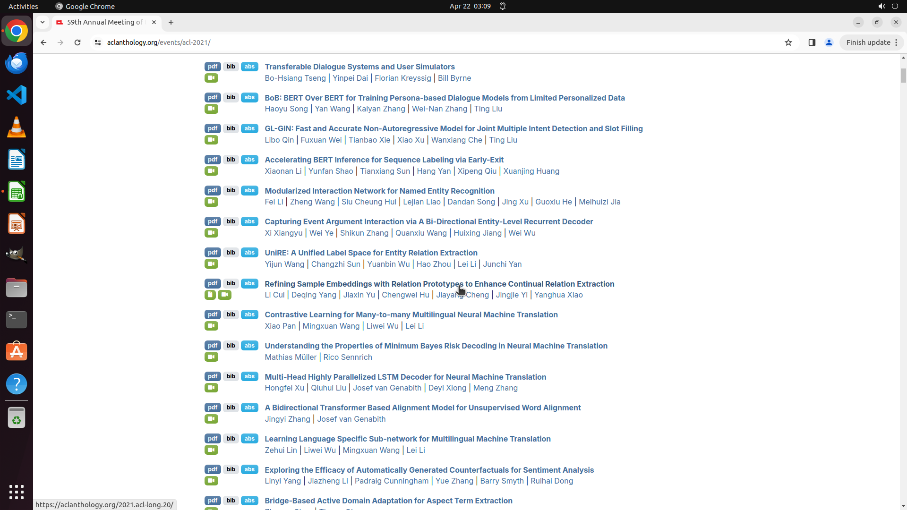Open Visual Studio Code from dock
Screen dimensions: 907x510
click(17, 95)
